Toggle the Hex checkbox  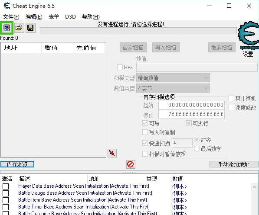pos(120,67)
